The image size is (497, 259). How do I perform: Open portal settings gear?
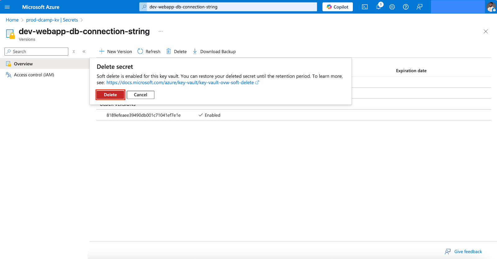[x=392, y=7]
